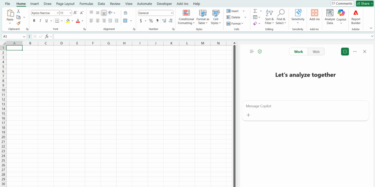Apply the red Font Color
Viewport: 375px width, 187px height.
pos(78,21)
